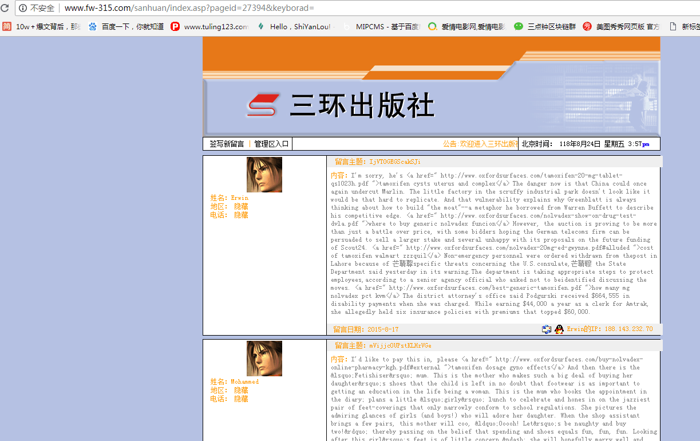Open the 爱情电影网 bookmark icon
This screenshot has width=700, height=441.
coord(432,26)
